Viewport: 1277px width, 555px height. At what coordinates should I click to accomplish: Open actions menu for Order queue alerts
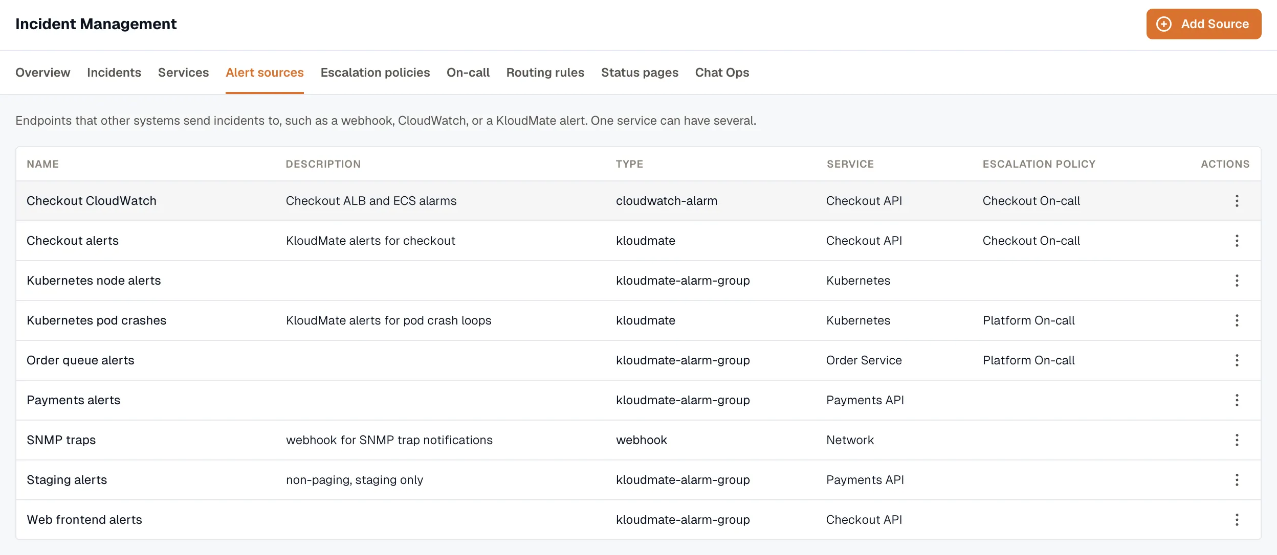[x=1237, y=360]
